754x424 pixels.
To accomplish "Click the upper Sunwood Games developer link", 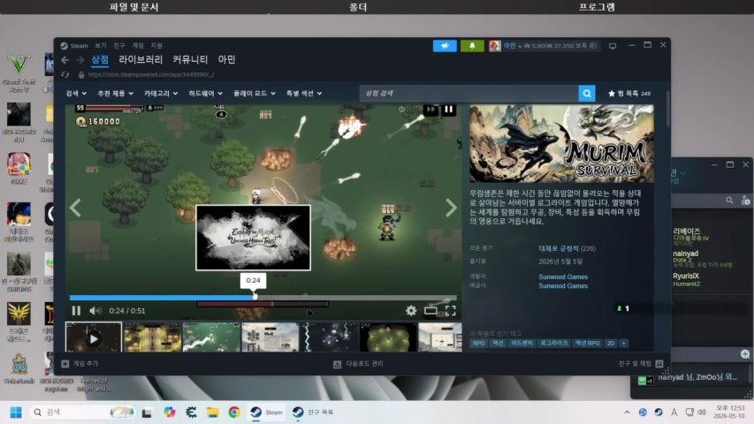I will point(563,276).
